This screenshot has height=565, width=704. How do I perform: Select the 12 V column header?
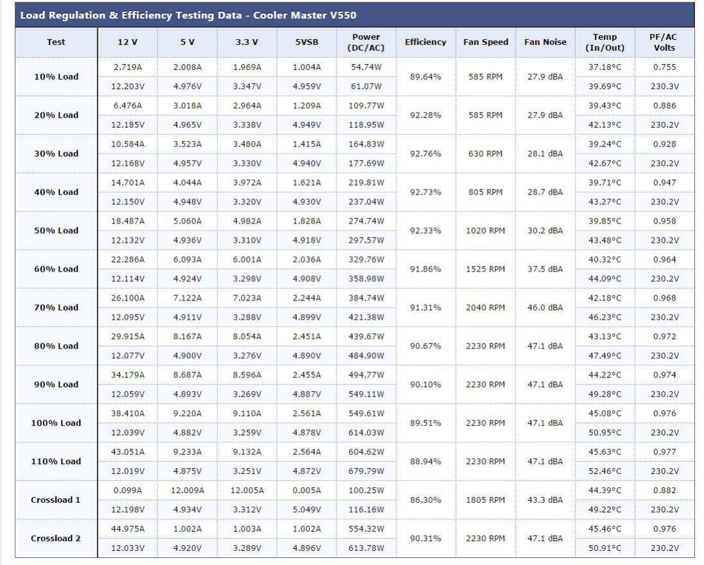tap(128, 42)
